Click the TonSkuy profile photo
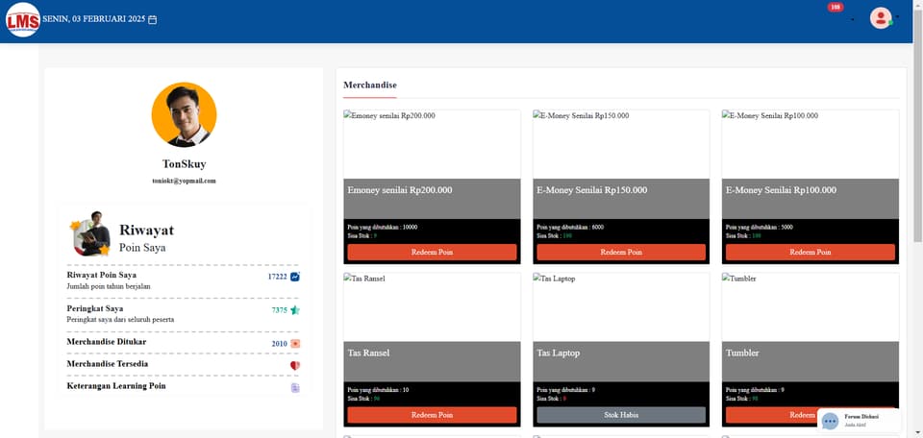Image resolution: width=923 pixels, height=438 pixels. point(184,114)
